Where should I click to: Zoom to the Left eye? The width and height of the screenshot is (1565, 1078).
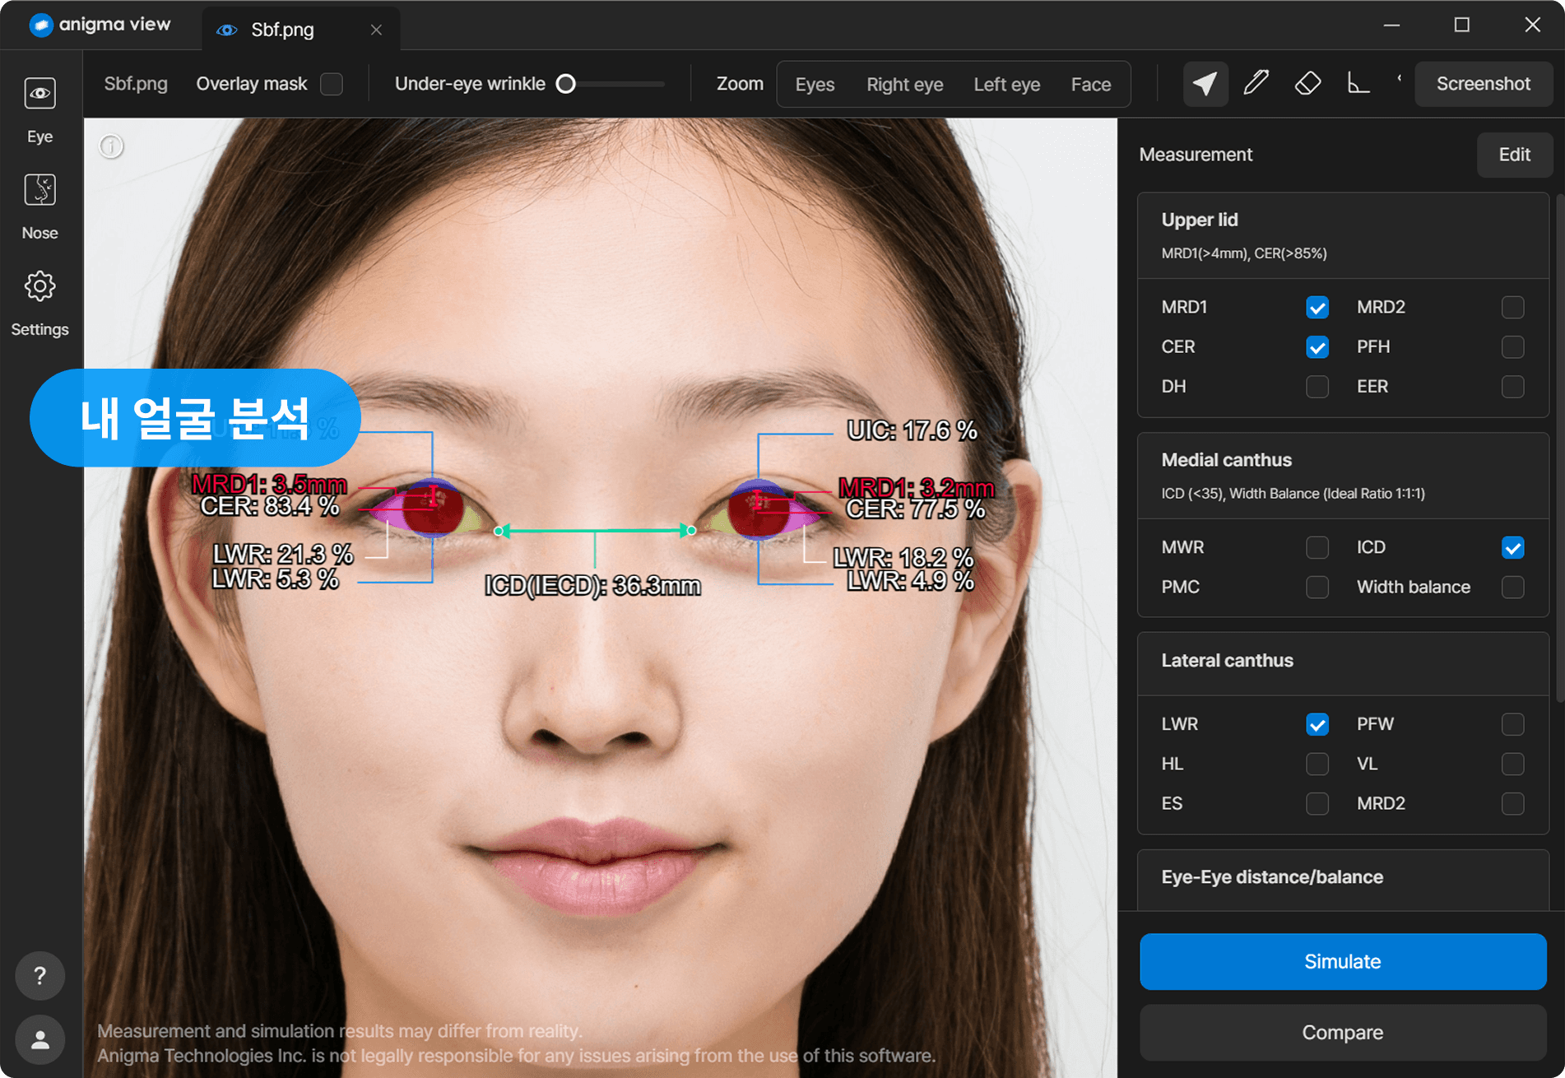[x=1007, y=84]
